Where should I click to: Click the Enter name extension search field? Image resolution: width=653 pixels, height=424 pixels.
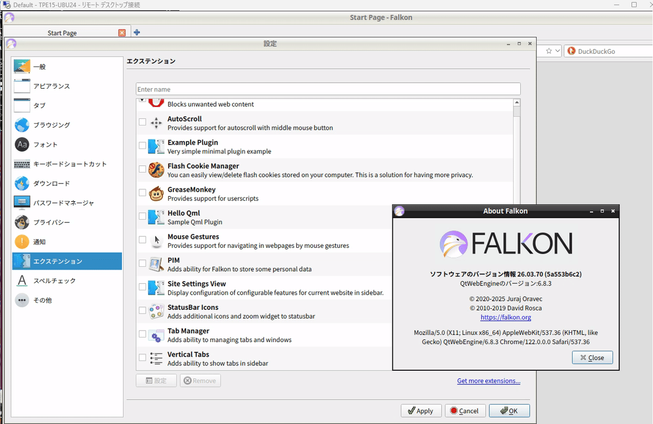coord(328,89)
